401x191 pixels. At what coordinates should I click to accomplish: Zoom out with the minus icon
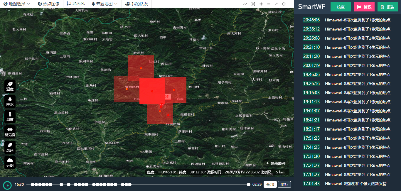(x=269, y=4)
